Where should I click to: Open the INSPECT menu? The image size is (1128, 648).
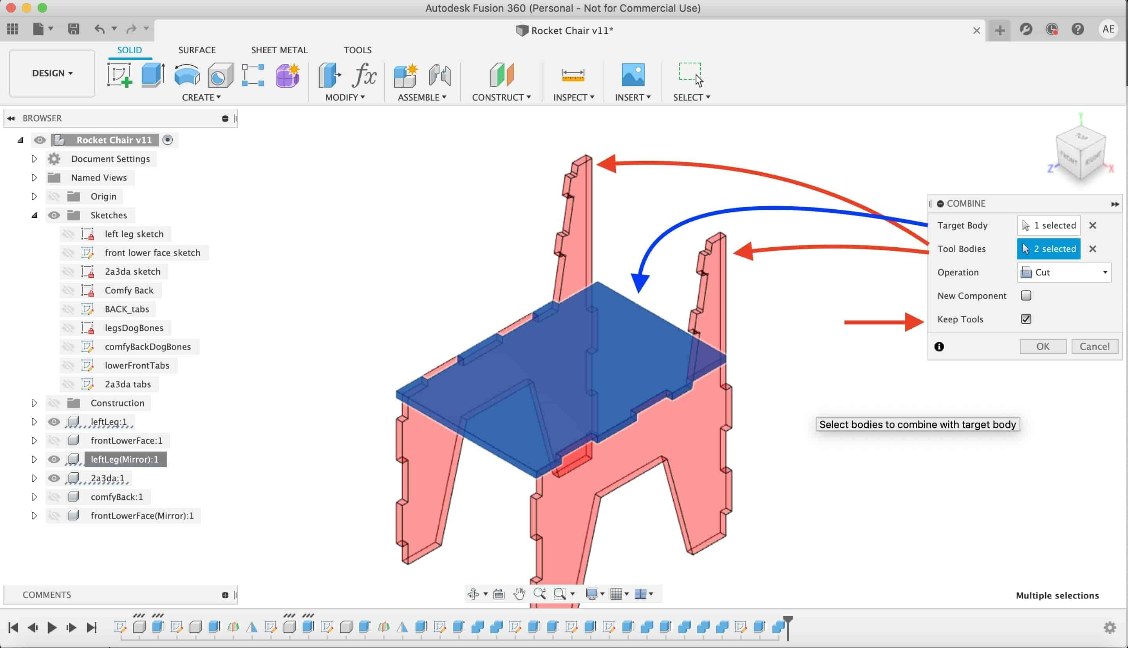573,97
